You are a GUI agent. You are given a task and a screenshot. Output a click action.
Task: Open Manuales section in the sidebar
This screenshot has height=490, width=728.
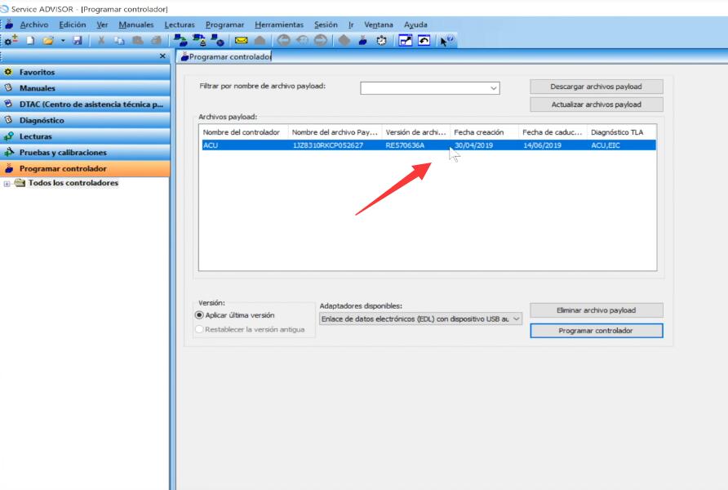click(x=85, y=87)
